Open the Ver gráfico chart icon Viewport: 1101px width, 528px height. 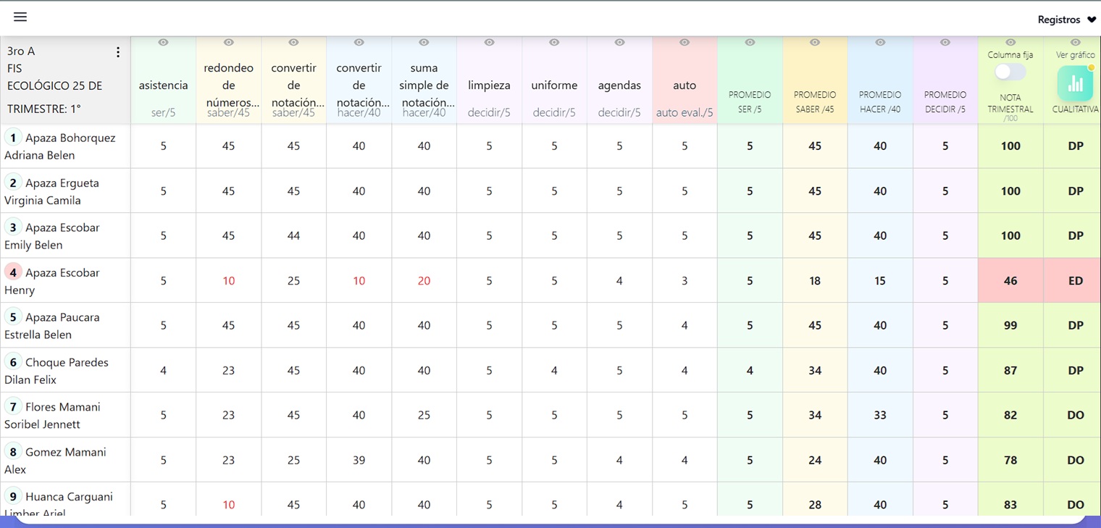pos(1075,83)
